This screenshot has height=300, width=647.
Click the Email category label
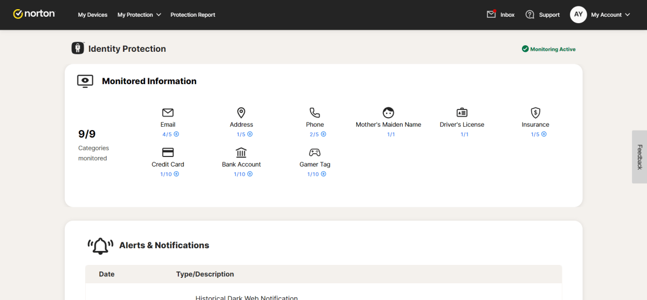168,125
